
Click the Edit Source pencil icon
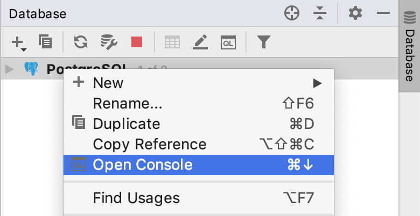[200, 42]
